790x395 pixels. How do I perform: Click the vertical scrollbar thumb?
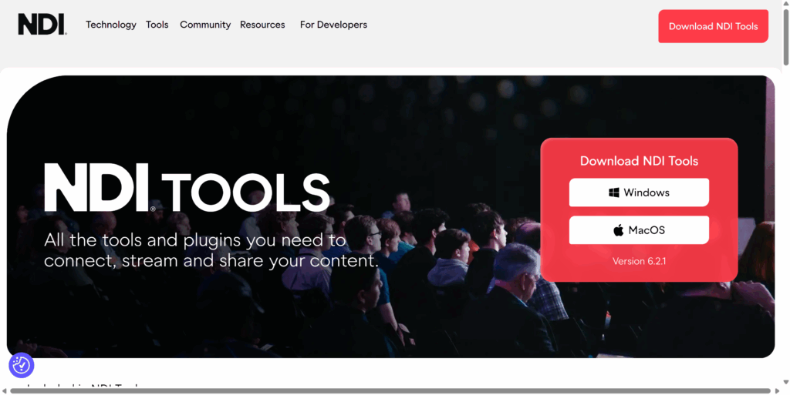[785, 36]
